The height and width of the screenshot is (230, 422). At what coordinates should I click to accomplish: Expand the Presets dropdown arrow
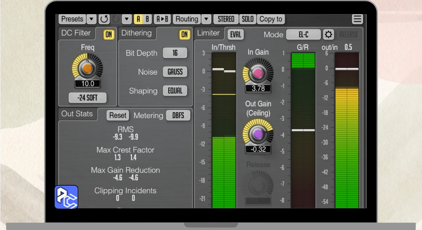tap(91, 19)
